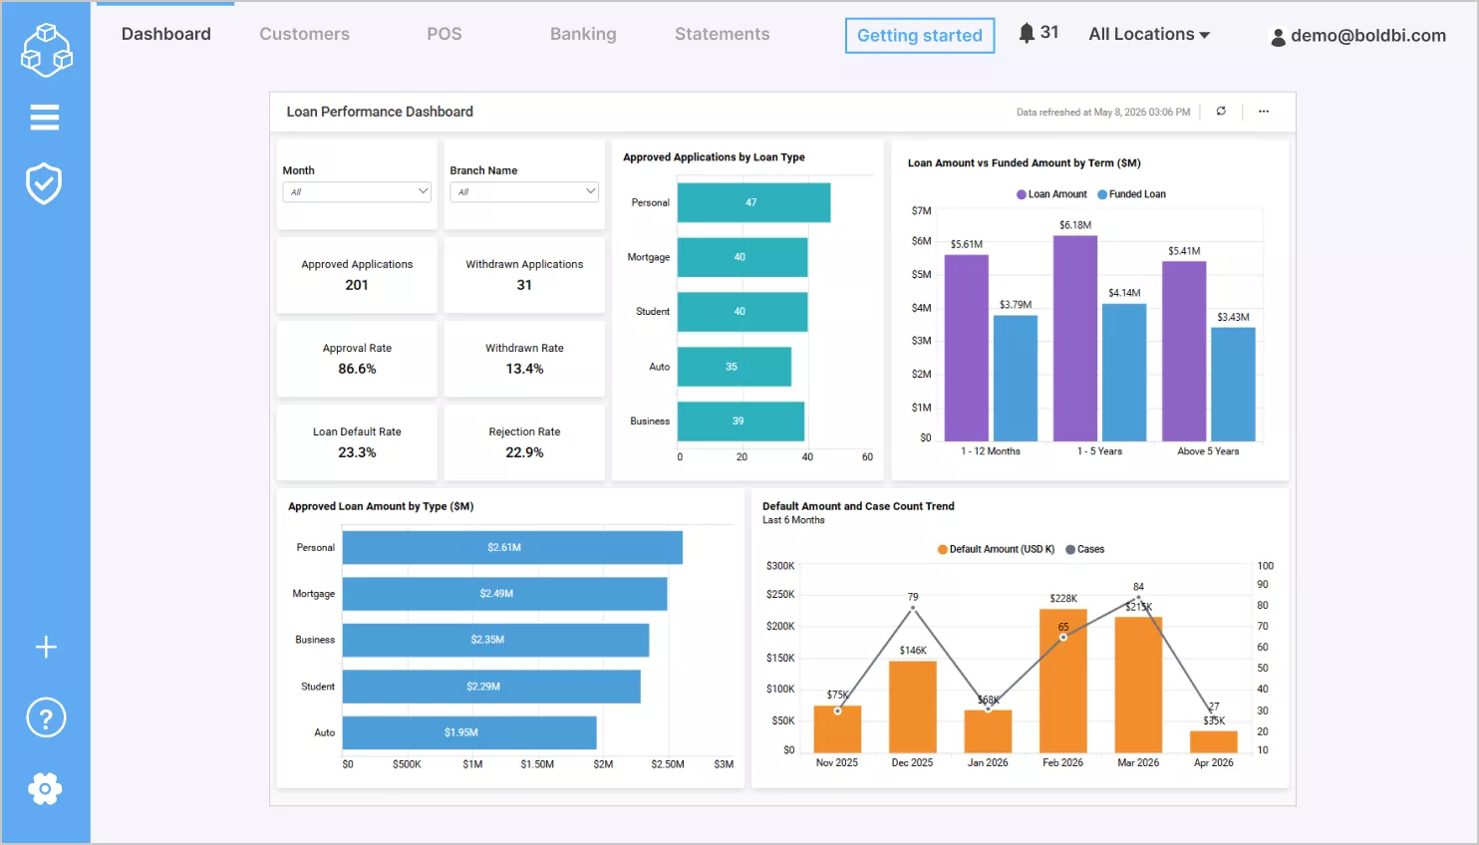
Task: Open the Statements tab
Action: 723,34
